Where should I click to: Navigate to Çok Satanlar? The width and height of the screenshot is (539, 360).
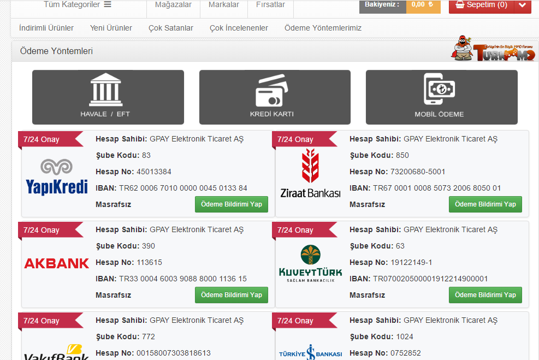(x=171, y=28)
